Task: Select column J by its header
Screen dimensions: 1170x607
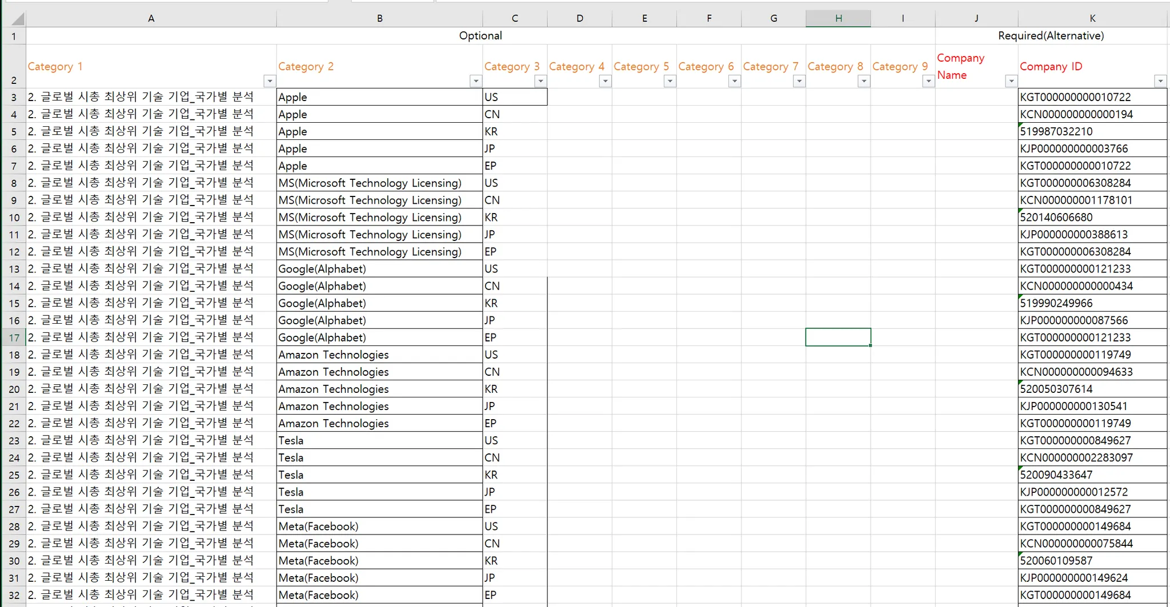Action: pyautogui.click(x=977, y=19)
